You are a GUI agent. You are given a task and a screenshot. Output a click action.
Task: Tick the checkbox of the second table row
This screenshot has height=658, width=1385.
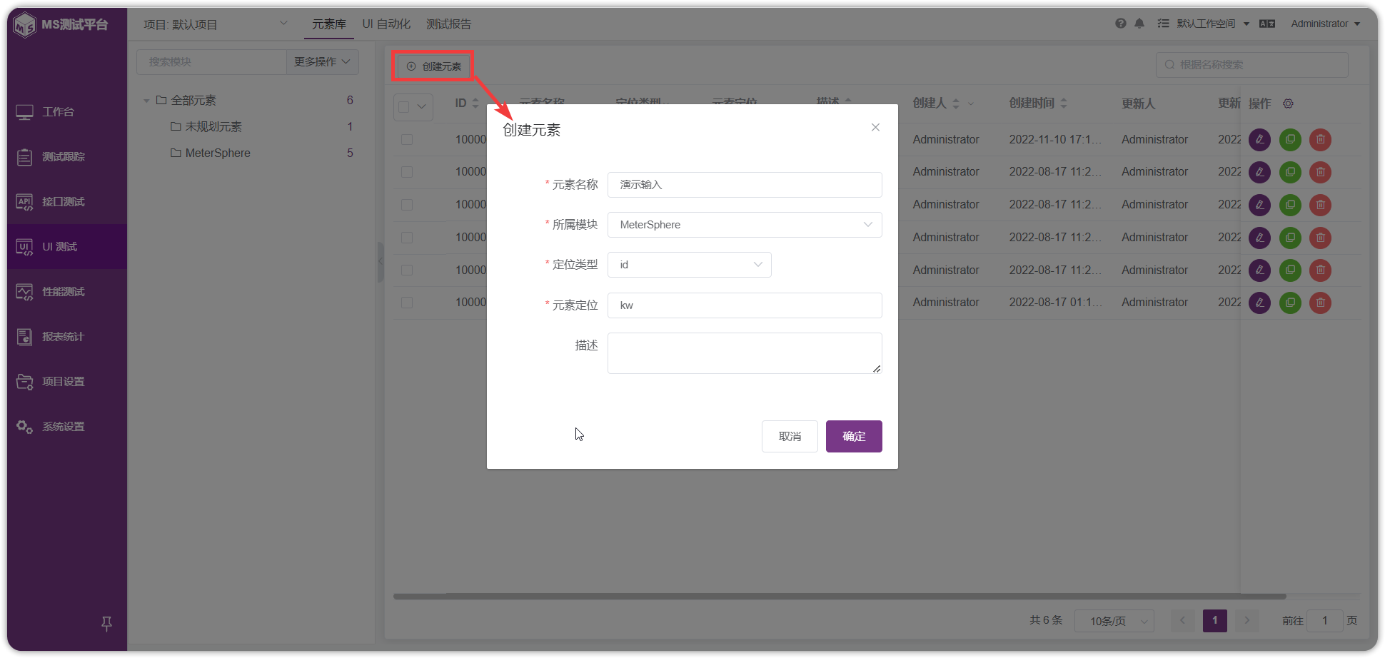tap(407, 172)
